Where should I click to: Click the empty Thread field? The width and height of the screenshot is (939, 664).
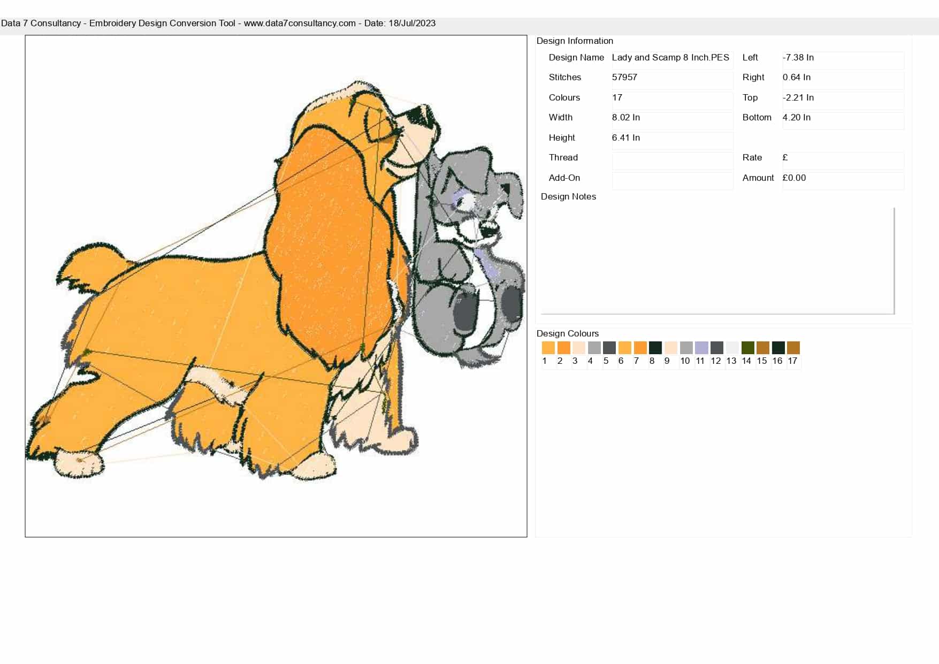[x=672, y=161]
